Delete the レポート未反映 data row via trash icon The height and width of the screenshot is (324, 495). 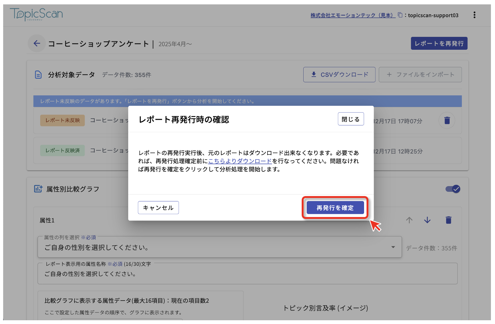447,120
